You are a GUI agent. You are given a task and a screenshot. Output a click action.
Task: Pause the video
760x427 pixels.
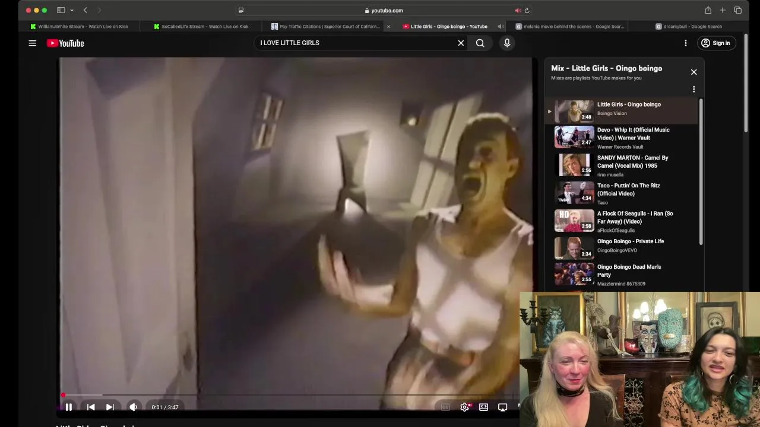tap(69, 407)
